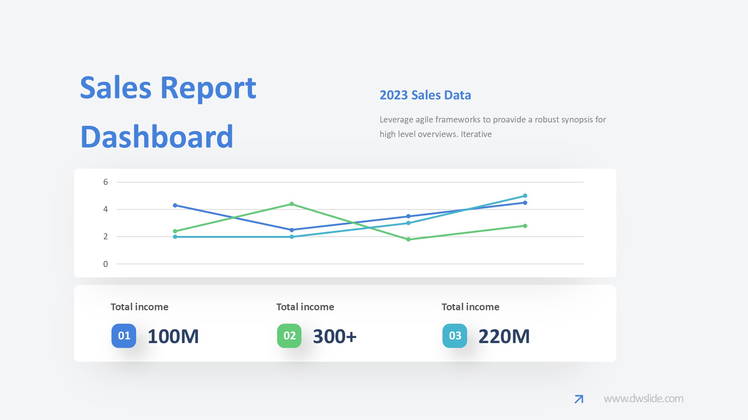Click the teal 03 badge icon
This screenshot has width=748, height=420.
(455, 336)
